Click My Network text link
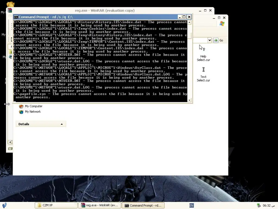The width and height of the screenshot is (278, 209). coord(33,112)
